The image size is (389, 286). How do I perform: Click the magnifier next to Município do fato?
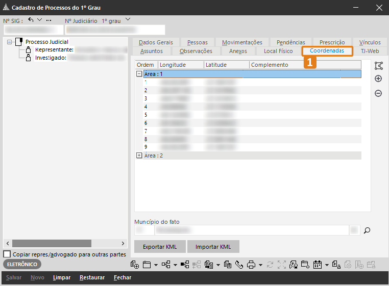click(367, 230)
